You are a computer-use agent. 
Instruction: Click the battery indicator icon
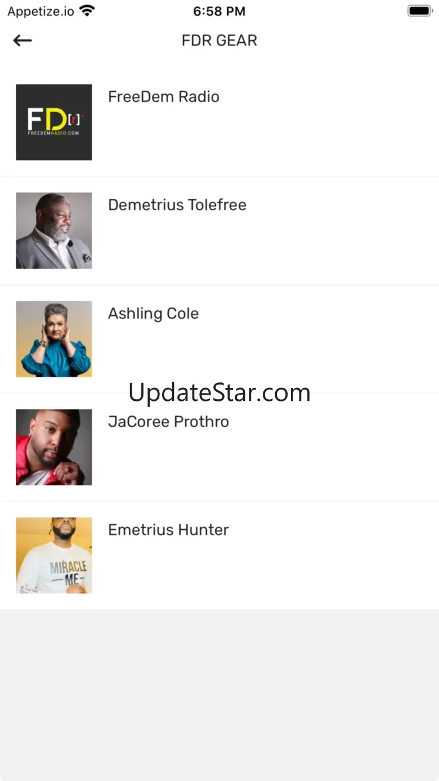[419, 11]
